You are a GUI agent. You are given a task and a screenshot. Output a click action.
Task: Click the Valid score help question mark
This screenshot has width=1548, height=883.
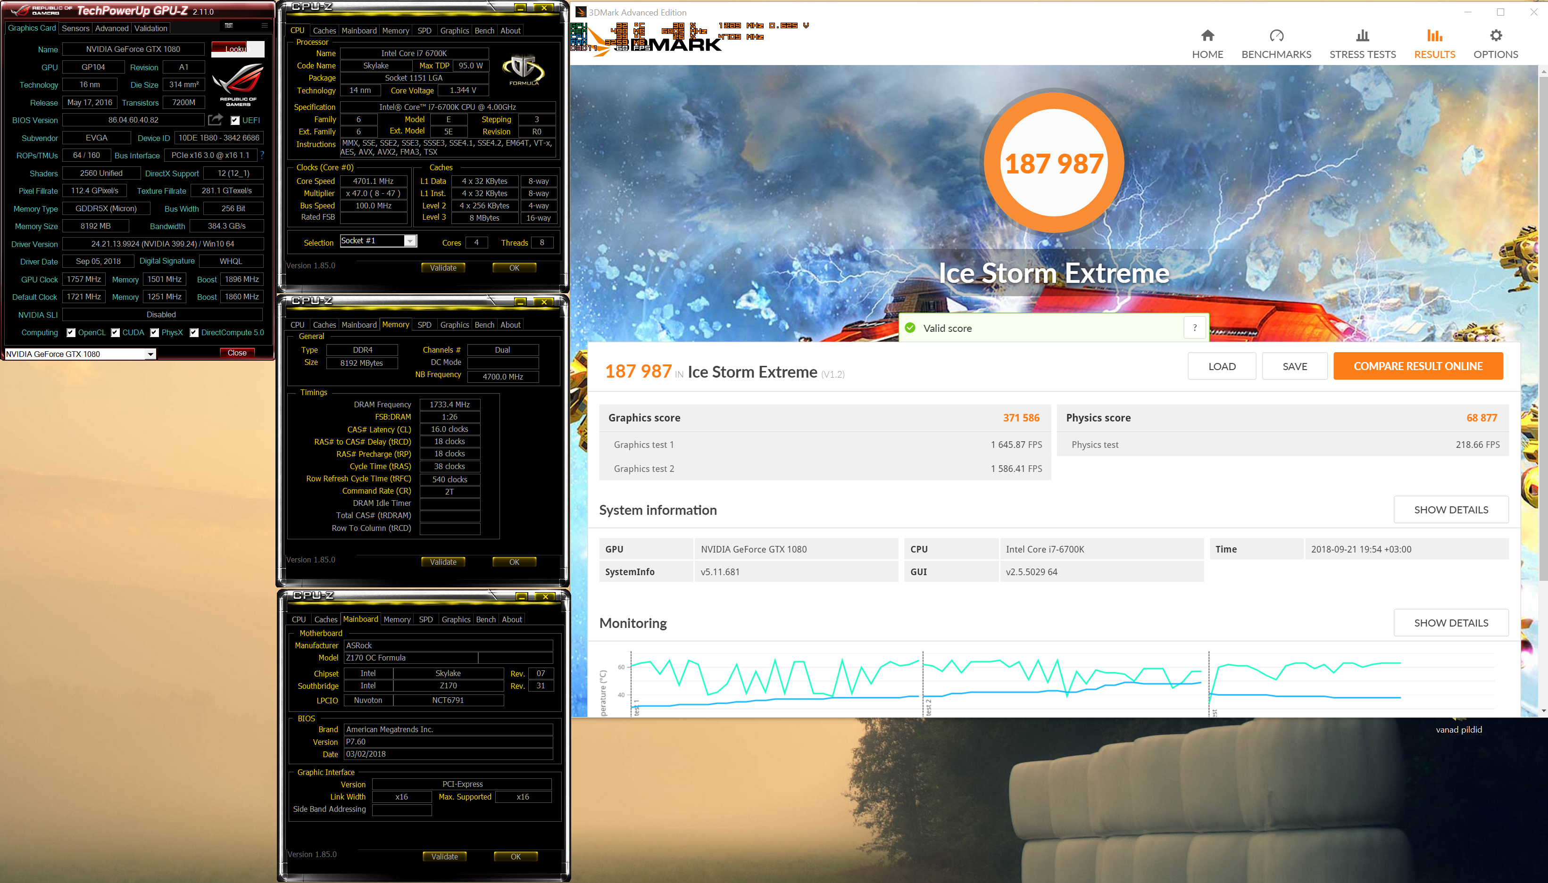[x=1194, y=328]
